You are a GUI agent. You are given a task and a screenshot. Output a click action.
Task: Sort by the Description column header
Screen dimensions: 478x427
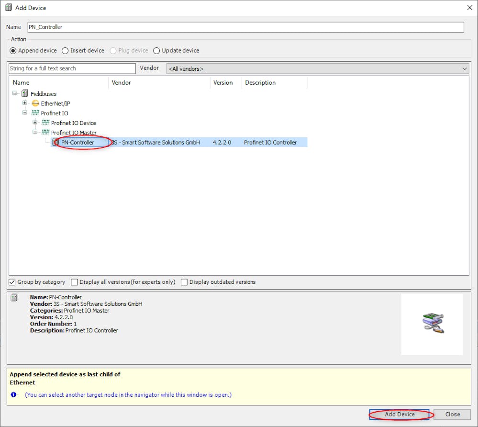click(274, 82)
